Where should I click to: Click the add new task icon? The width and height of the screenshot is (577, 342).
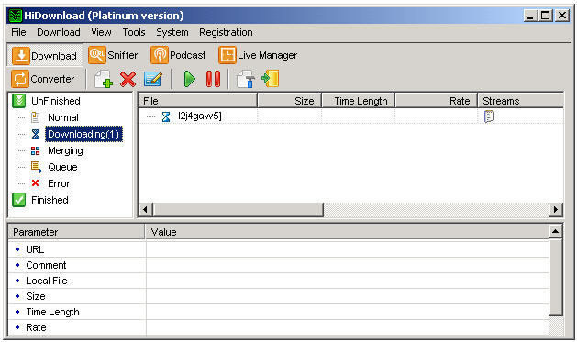pos(104,79)
